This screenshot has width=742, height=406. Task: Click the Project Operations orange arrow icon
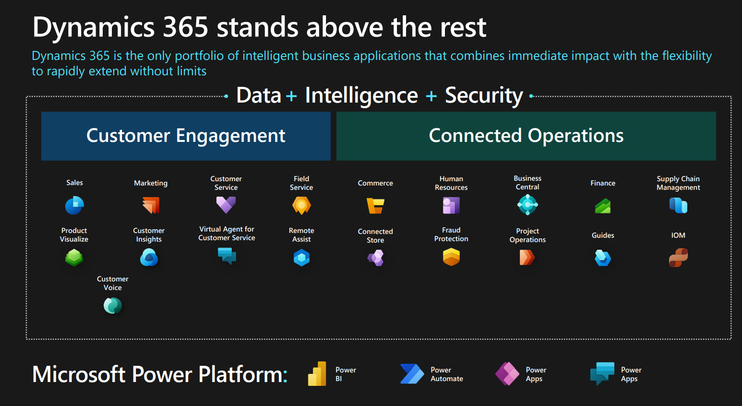[x=527, y=257]
